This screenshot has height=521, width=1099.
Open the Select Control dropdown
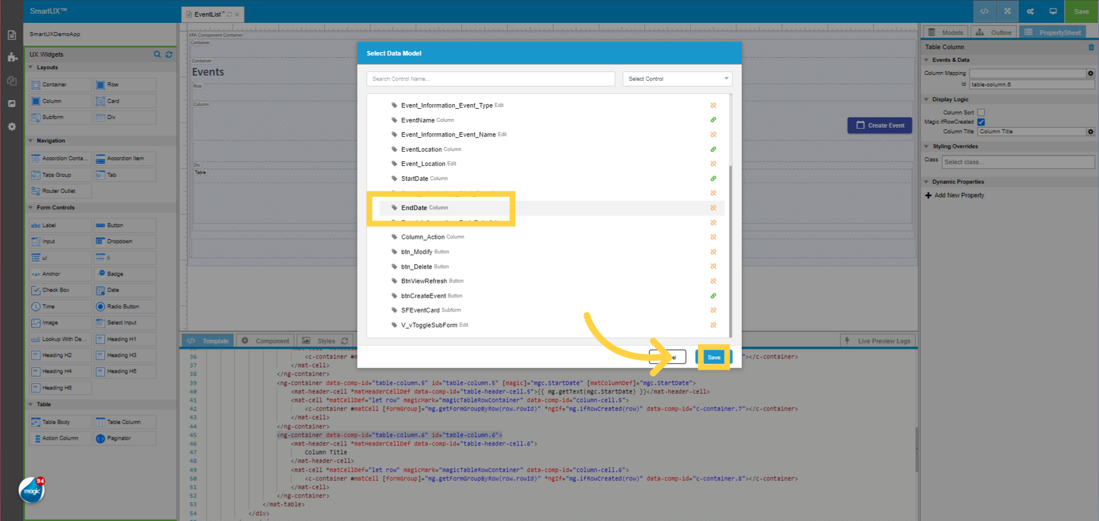[677, 79]
